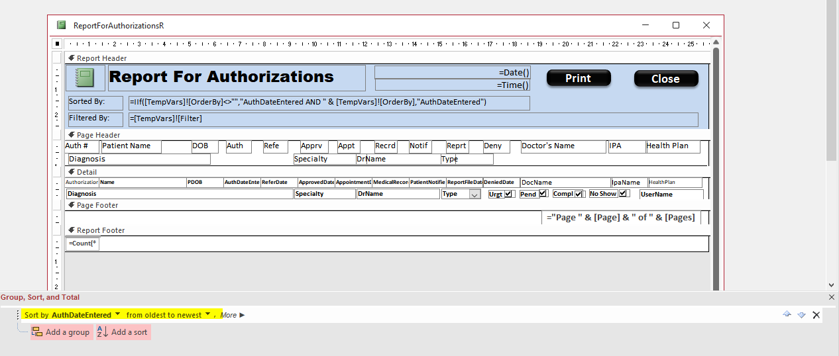
Task: Close the Group, Sort, and Total pane
Action: pos(832,298)
